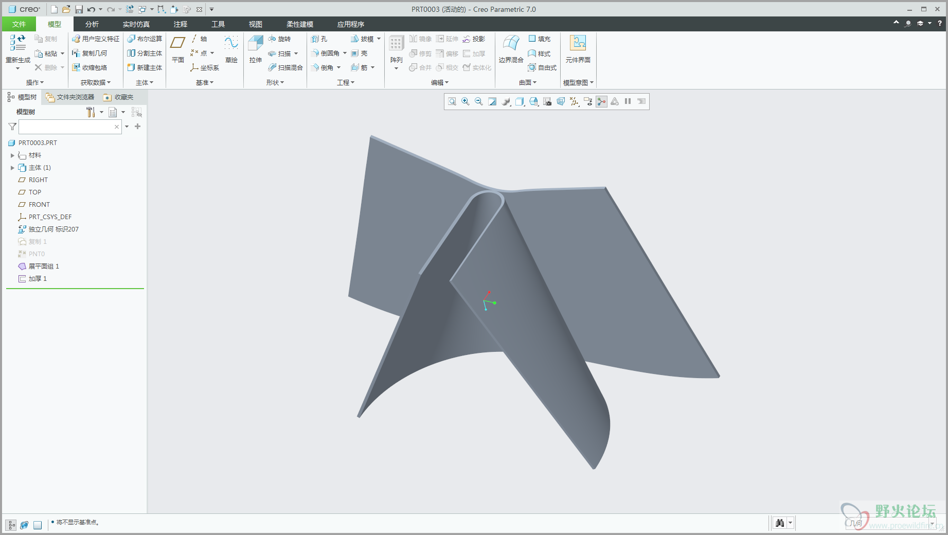Create a datum Axis (轴)
This screenshot has width=948, height=535.
pos(199,39)
